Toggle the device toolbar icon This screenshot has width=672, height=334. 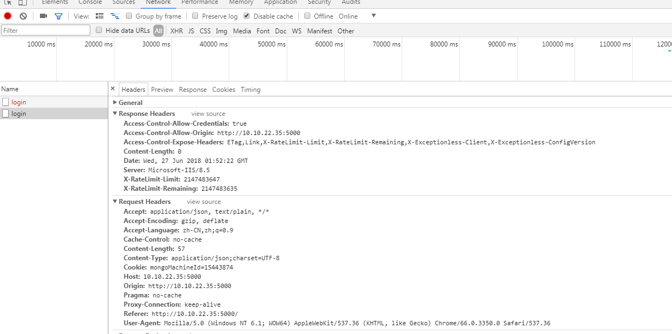click(22, 3)
